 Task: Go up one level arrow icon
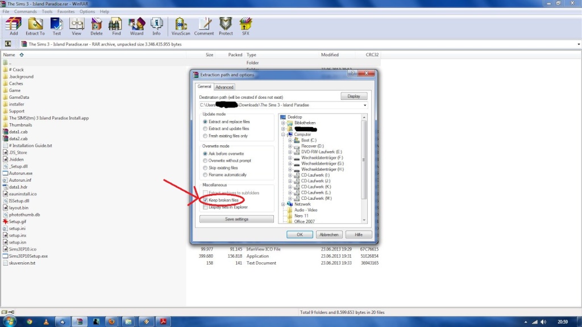8,44
